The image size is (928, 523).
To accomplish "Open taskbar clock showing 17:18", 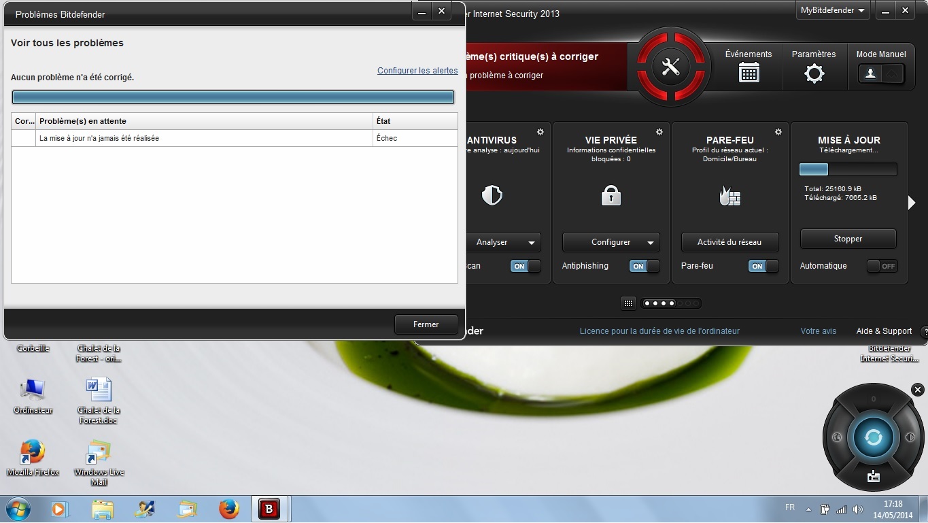I will (893, 509).
